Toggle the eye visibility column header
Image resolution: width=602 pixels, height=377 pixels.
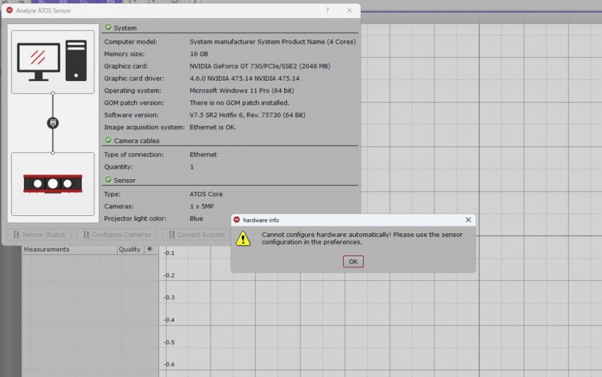[x=149, y=249]
